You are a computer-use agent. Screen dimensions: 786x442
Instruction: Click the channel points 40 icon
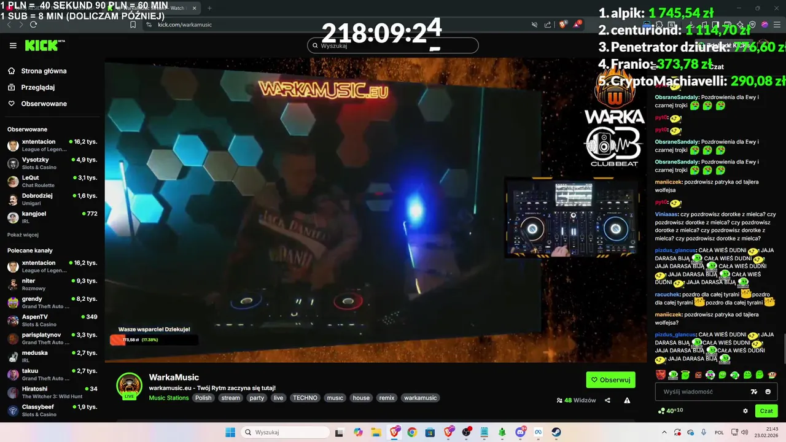point(661,411)
